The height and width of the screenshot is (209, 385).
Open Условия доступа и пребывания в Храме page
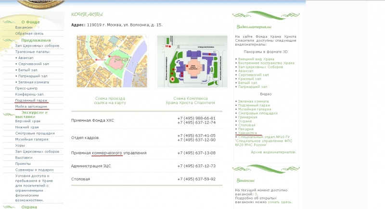coord(34,188)
